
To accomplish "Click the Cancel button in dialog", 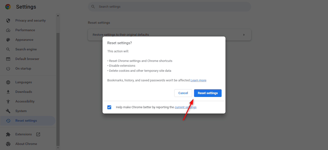I will pos(183,93).
